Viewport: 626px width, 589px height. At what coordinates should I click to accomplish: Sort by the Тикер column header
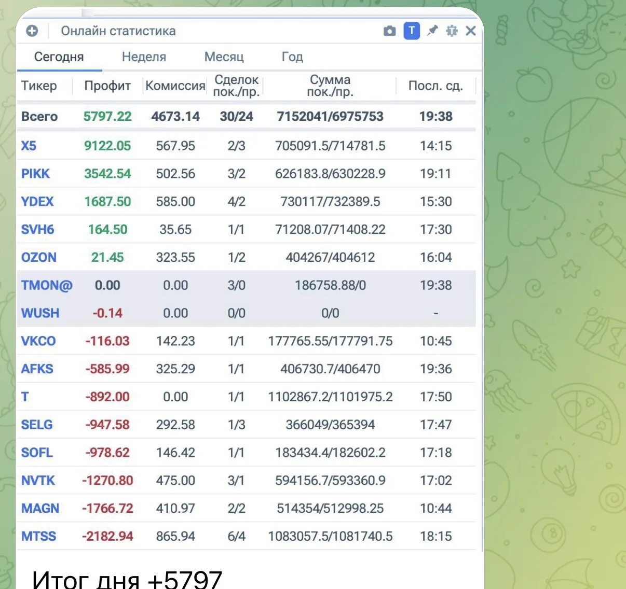(39, 86)
